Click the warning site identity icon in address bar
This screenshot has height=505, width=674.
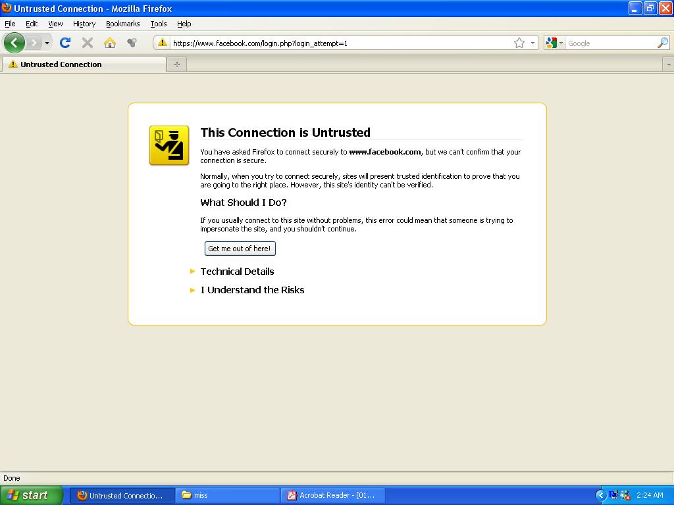pos(162,43)
